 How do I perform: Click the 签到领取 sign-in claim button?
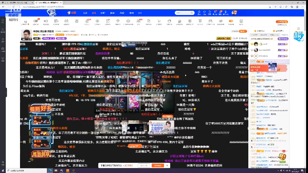(x=41, y=154)
